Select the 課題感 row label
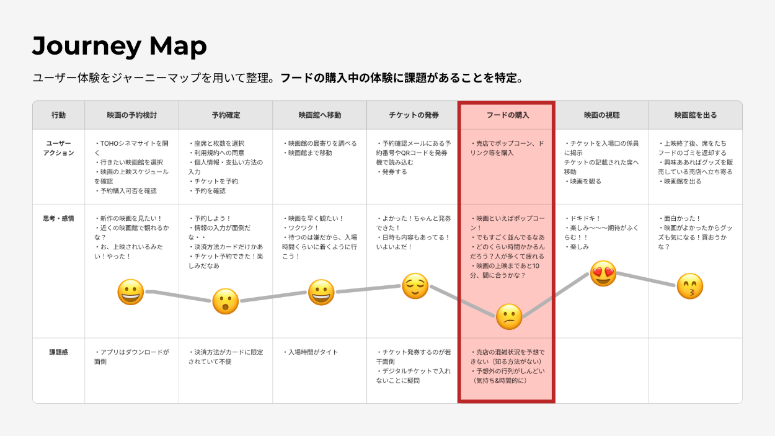 (x=58, y=352)
